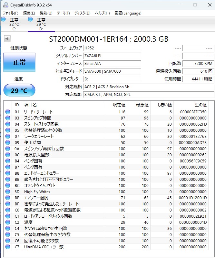Click the power on count field 610 回
The image size is (215, 258).
(x=199, y=71)
